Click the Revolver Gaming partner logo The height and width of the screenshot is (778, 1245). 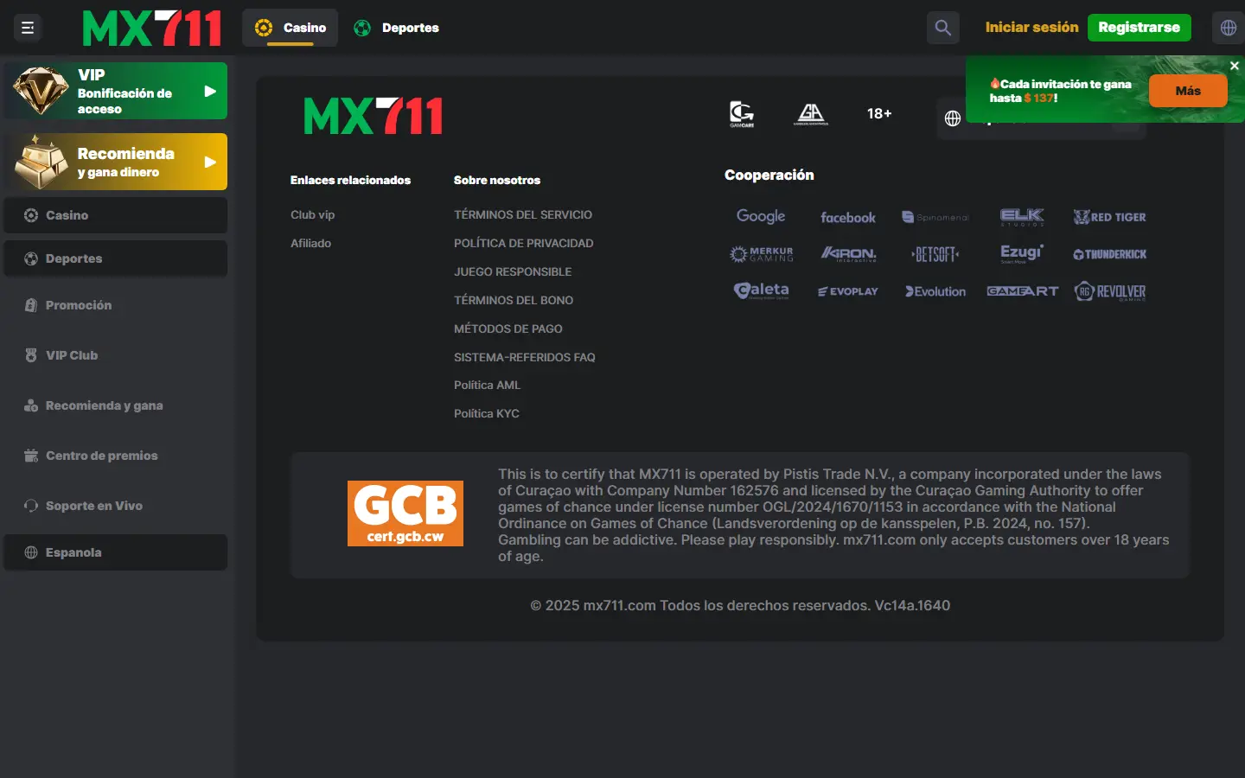click(1109, 291)
